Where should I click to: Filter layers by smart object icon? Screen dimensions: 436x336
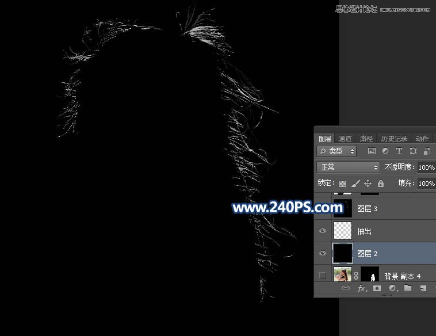click(427, 151)
